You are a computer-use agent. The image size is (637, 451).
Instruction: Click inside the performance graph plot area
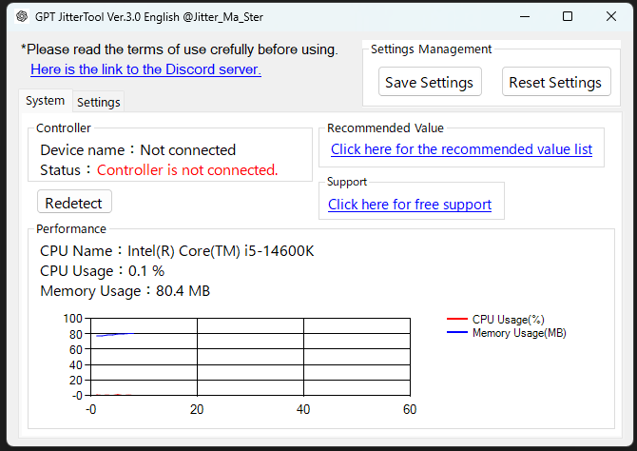[249, 357]
